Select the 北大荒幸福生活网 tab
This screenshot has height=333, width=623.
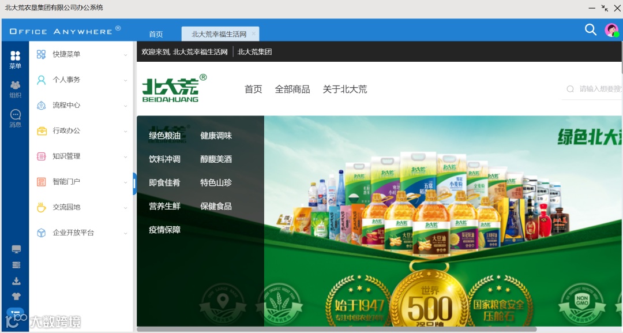click(219, 34)
